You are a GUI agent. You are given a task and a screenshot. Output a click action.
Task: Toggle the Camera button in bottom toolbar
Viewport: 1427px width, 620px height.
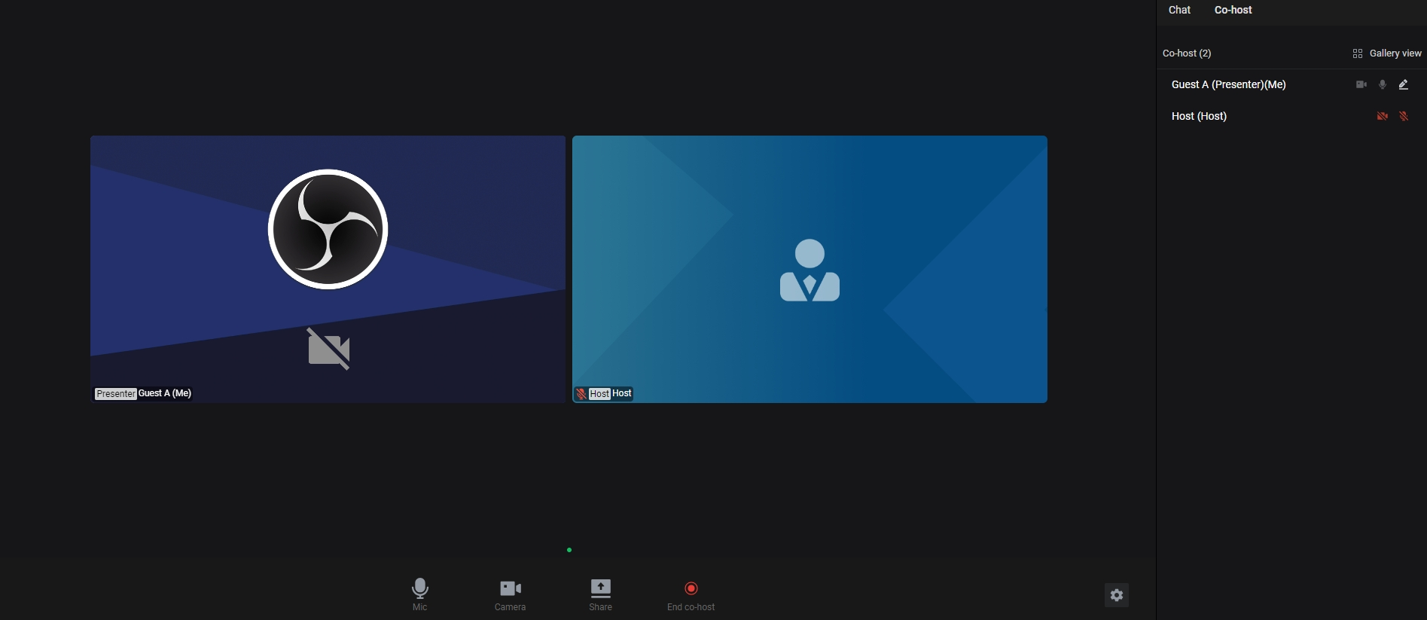pyautogui.click(x=510, y=594)
